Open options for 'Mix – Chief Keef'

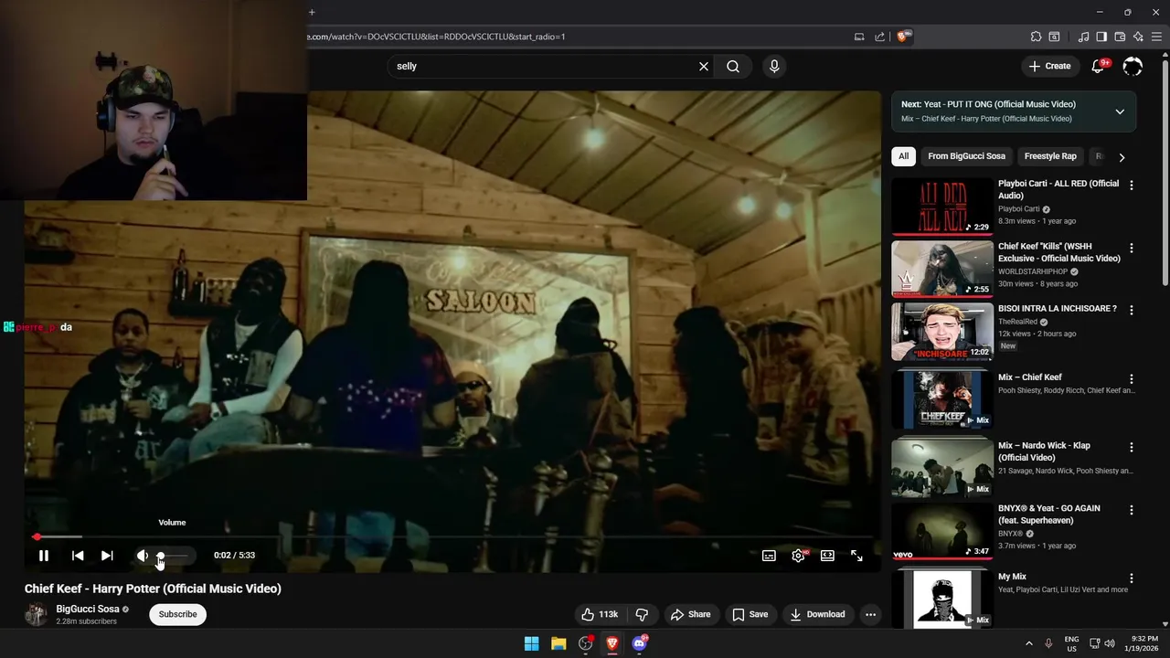coord(1132,379)
